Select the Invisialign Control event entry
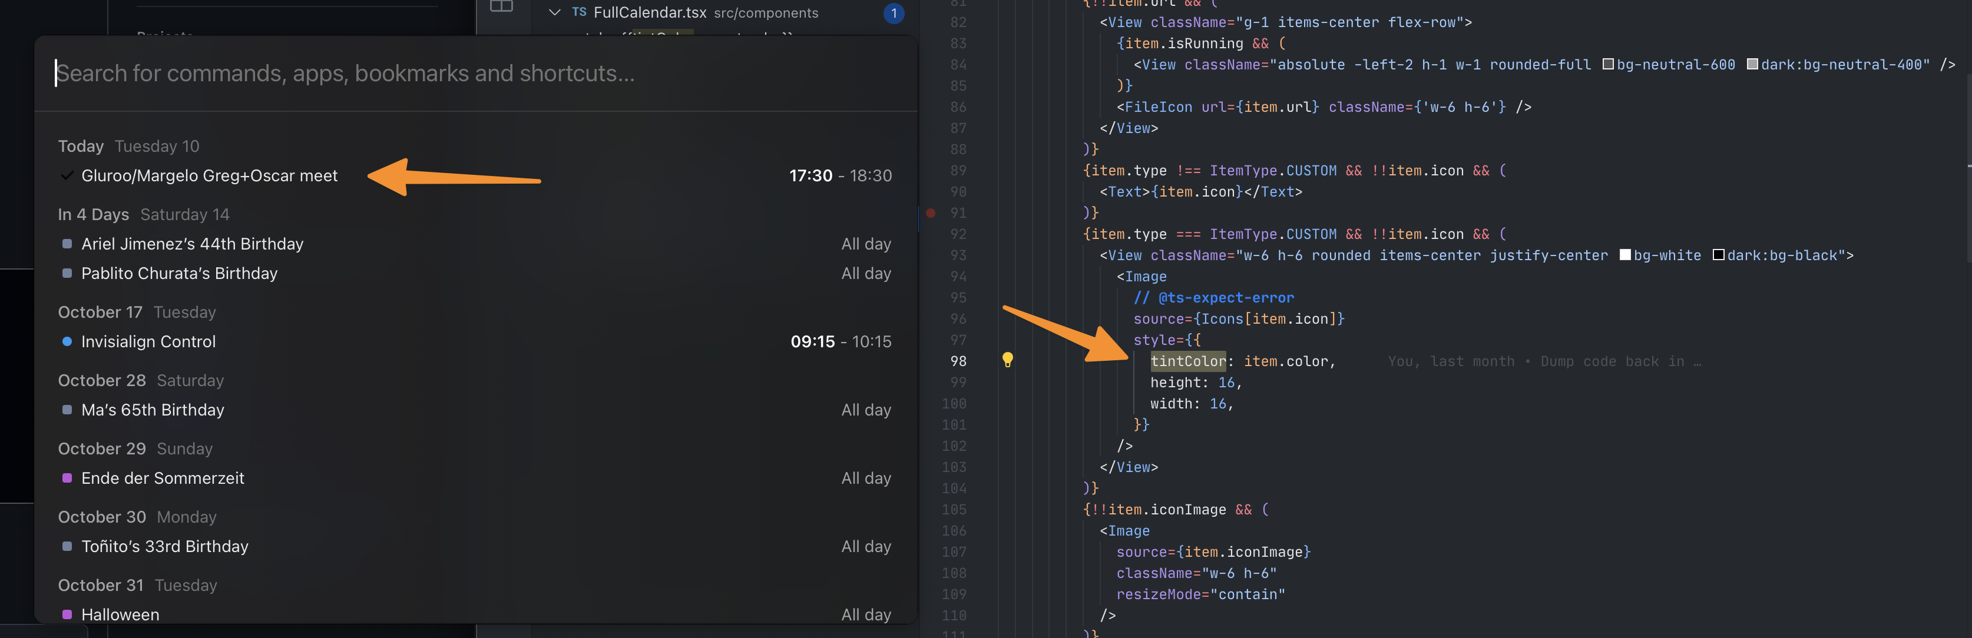Screen dimensions: 1972x638 [148, 341]
